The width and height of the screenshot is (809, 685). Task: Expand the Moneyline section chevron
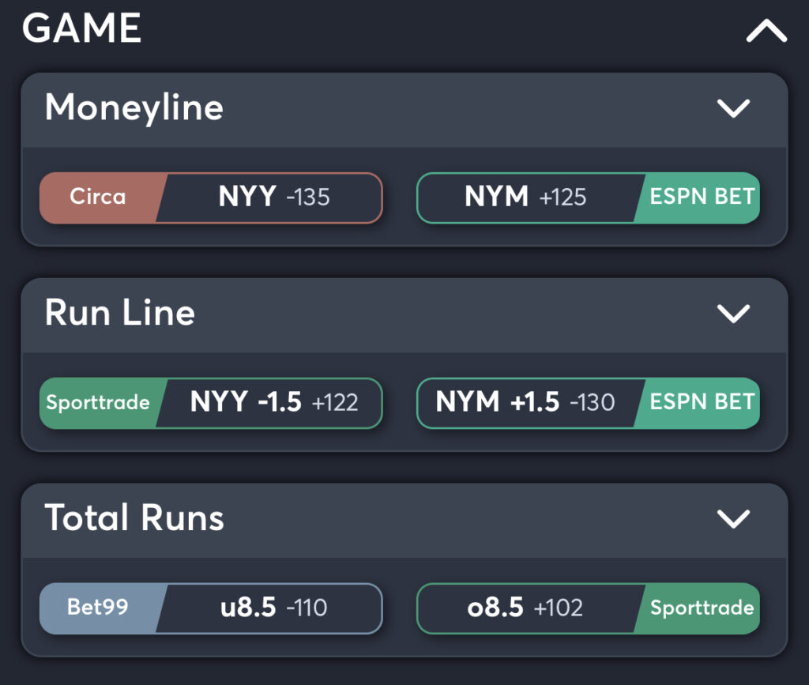[735, 108]
